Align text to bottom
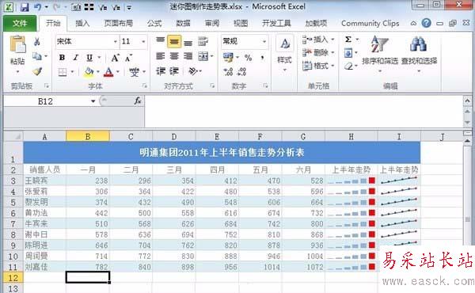475x293 pixels. pyautogui.click(x=188, y=42)
